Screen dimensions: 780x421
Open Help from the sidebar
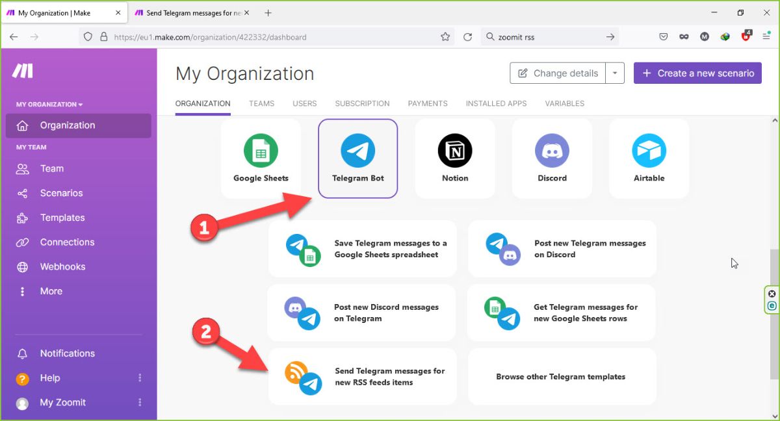coord(50,378)
